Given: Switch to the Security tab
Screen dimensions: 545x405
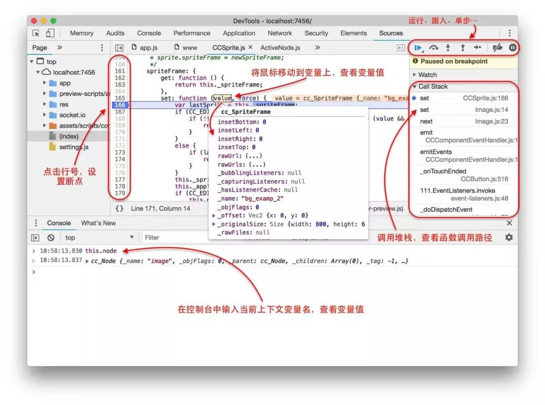Looking at the screenshot, I should 316,33.
